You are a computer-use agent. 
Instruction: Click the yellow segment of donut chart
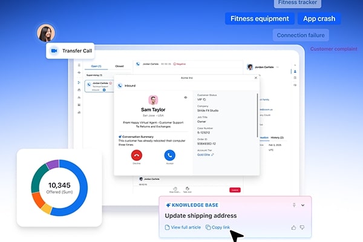[47, 208]
